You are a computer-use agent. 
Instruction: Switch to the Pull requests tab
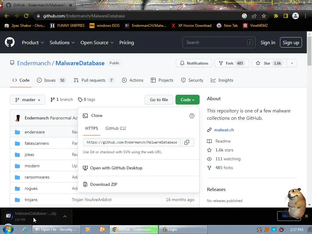(94, 80)
